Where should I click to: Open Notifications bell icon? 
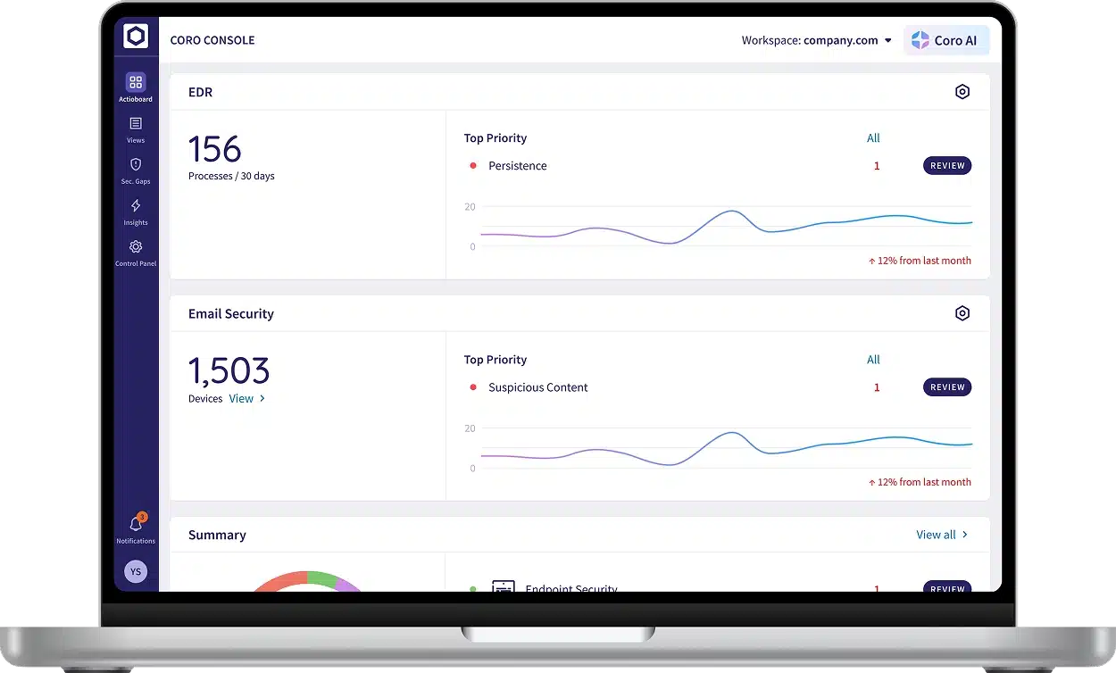136,525
